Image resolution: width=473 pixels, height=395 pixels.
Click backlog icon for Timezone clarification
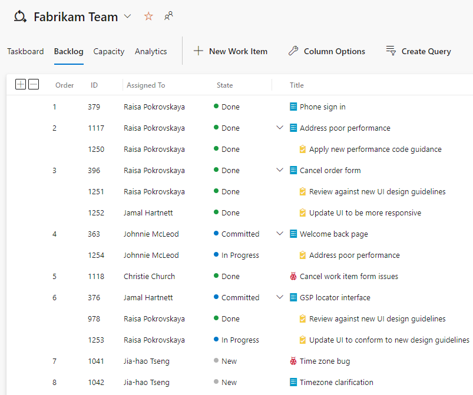293,382
